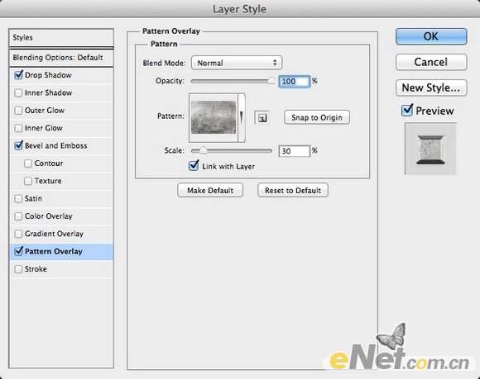Open the pattern picker dropdown arrow
This screenshot has width=480, height=379.
[x=242, y=117]
